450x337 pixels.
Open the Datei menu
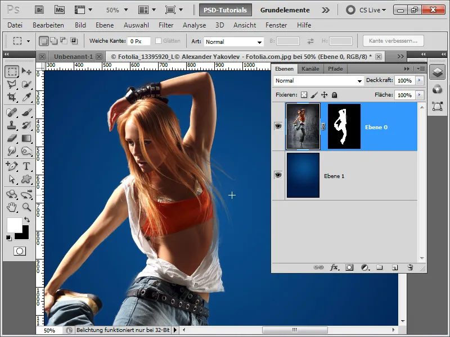coord(15,25)
